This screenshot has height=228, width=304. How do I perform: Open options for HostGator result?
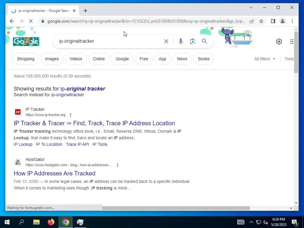tap(118, 165)
